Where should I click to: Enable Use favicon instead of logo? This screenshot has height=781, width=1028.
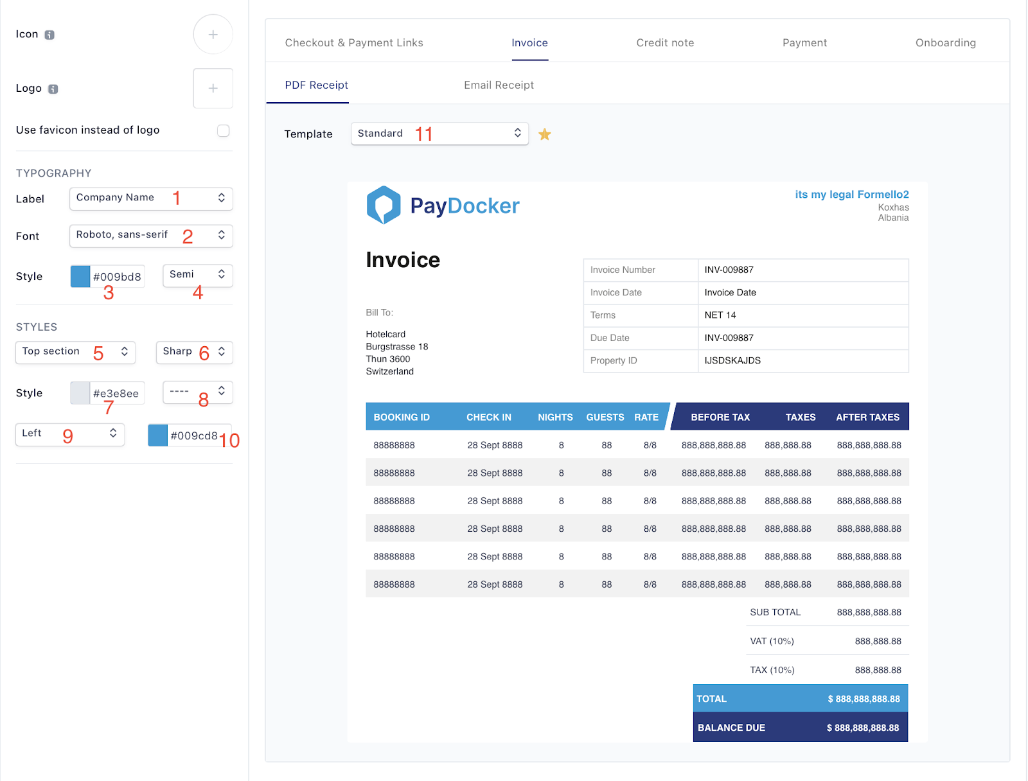[x=223, y=130]
